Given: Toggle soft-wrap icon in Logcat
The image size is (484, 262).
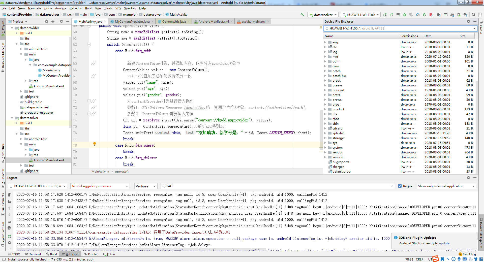Looking at the screenshot, I should click(x=9, y=221).
